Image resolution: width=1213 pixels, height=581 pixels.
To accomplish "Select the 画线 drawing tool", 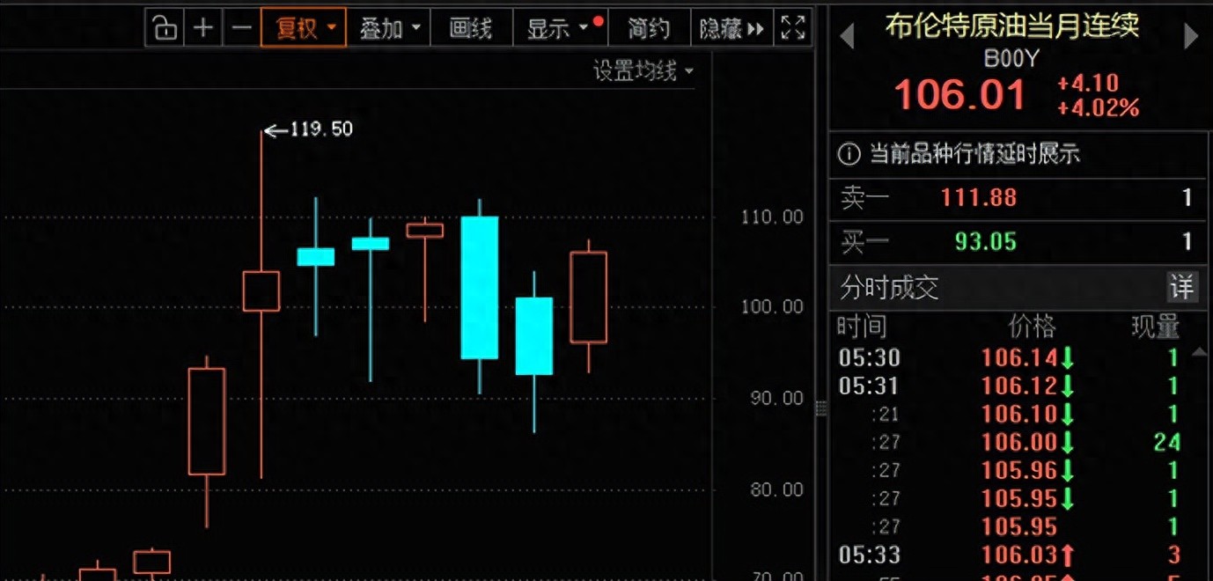I will coord(471,28).
